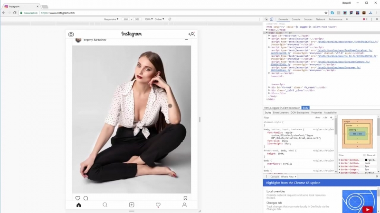Show more DevTools panels via chevron
380x213 pixels.
(347, 19)
